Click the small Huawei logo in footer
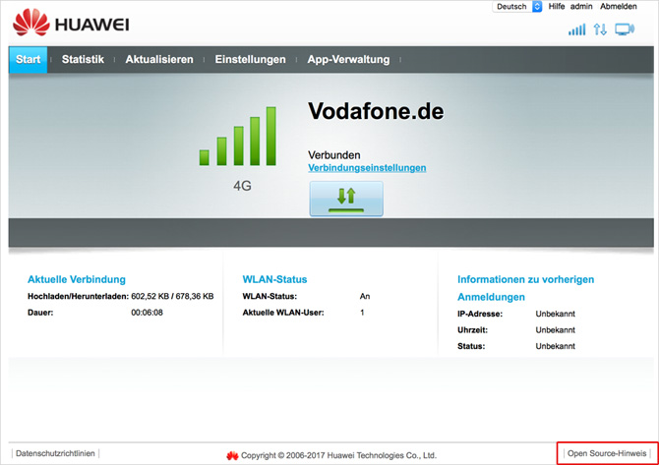 pos(232,455)
